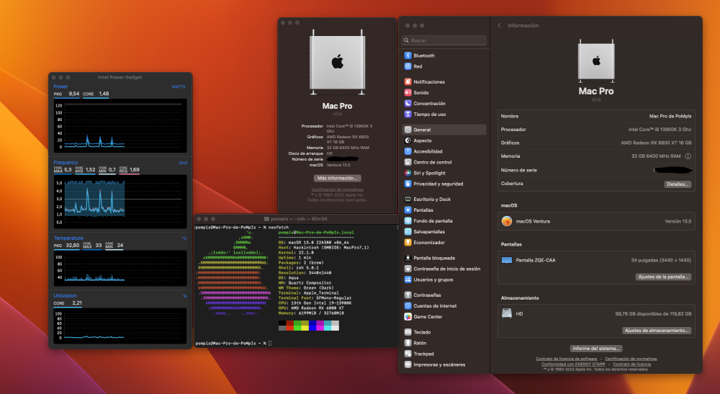Viewport: 720px width, 394px height.
Task: Click the macOS Ventura logo icon
Action: point(507,221)
